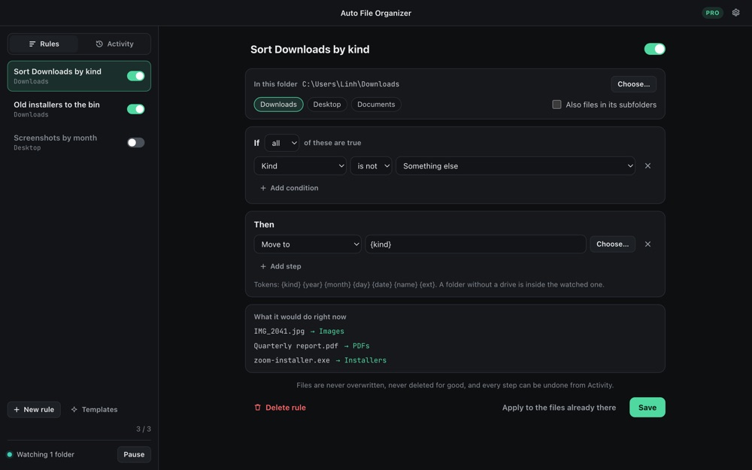This screenshot has width=752, height=470.
Task: Remove the Move to step with its X
Action: [647, 244]
